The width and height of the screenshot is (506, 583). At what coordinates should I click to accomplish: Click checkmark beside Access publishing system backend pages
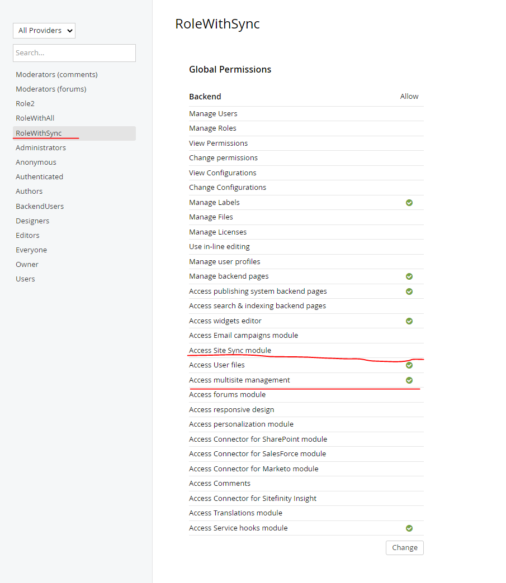tap(409, 291)
